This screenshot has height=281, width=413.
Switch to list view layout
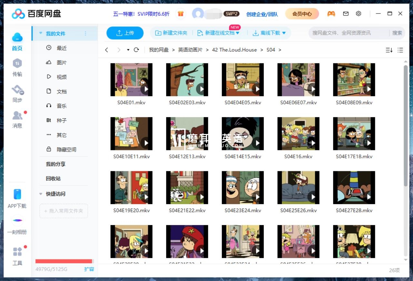point(400,50)
